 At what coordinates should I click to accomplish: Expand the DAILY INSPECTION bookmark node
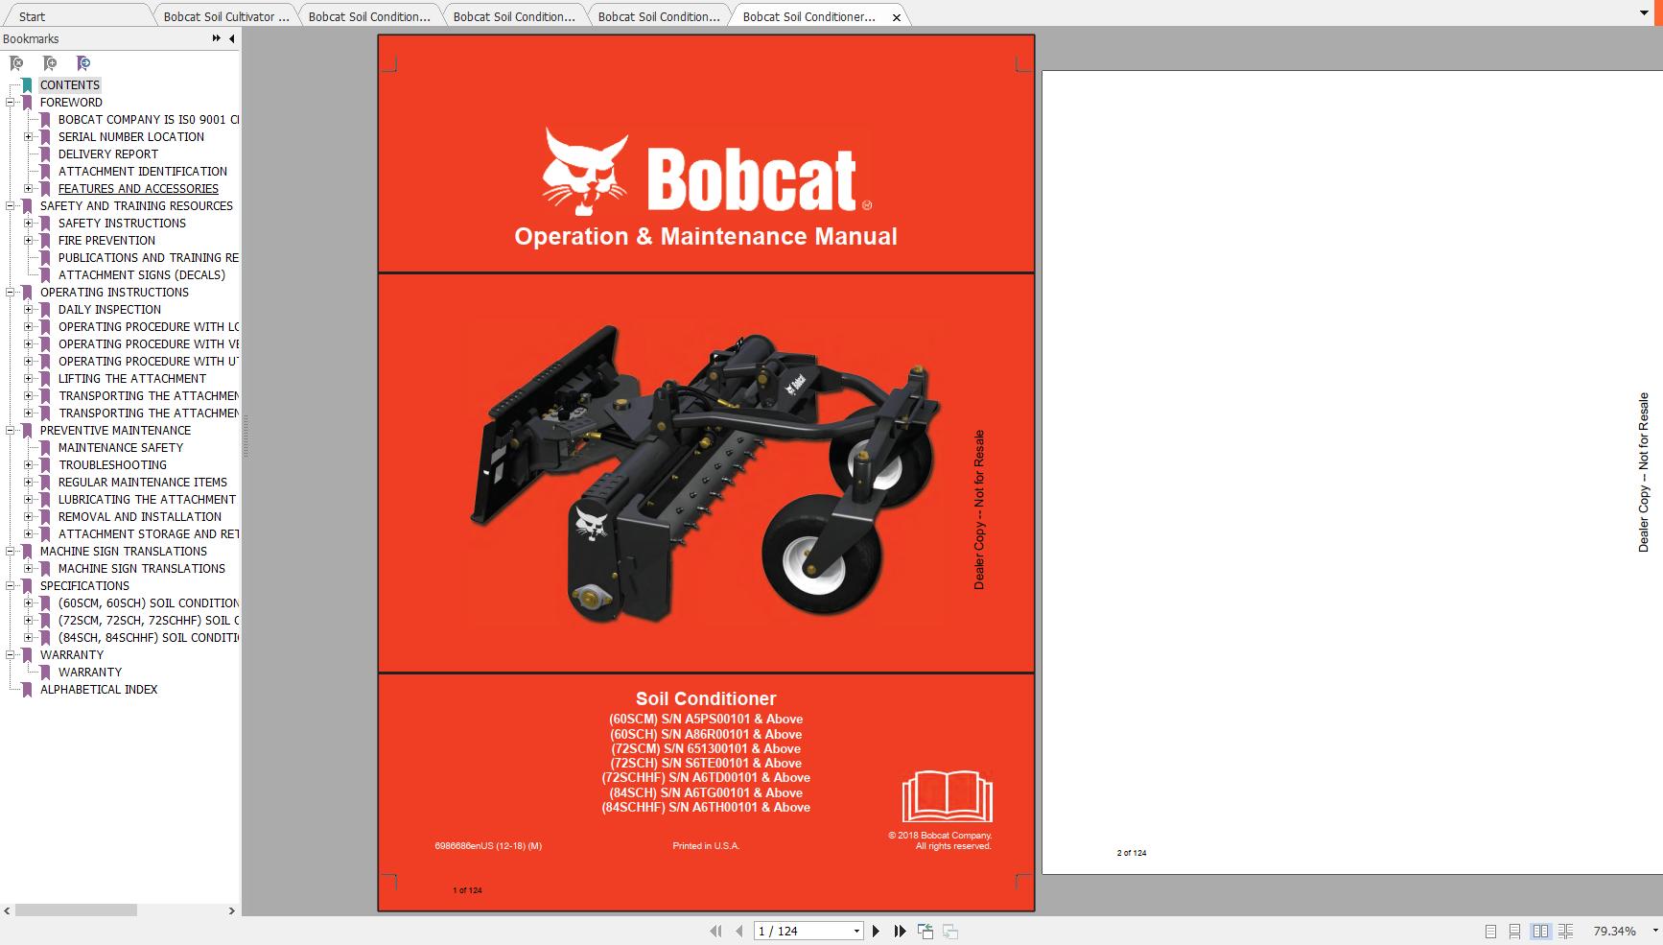click(x=27, y=309)
